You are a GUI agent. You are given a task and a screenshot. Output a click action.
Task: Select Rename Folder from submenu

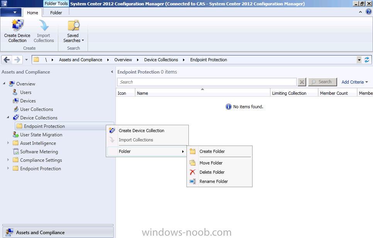(x=220, y=181)
